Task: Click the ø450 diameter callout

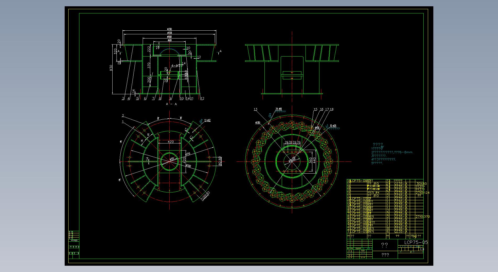Action: (317, 128)
